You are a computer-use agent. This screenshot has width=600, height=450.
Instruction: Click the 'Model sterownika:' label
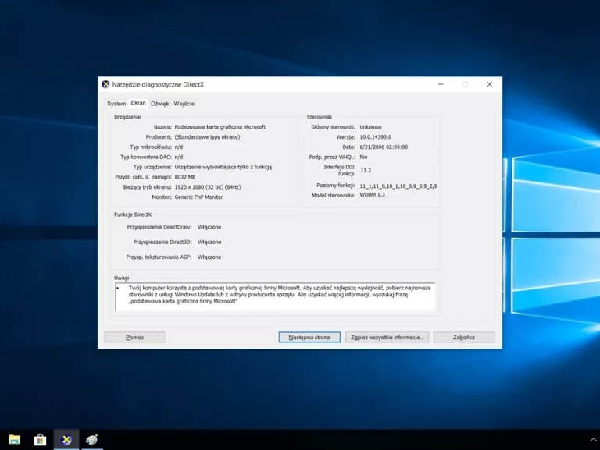click(334, 195)
